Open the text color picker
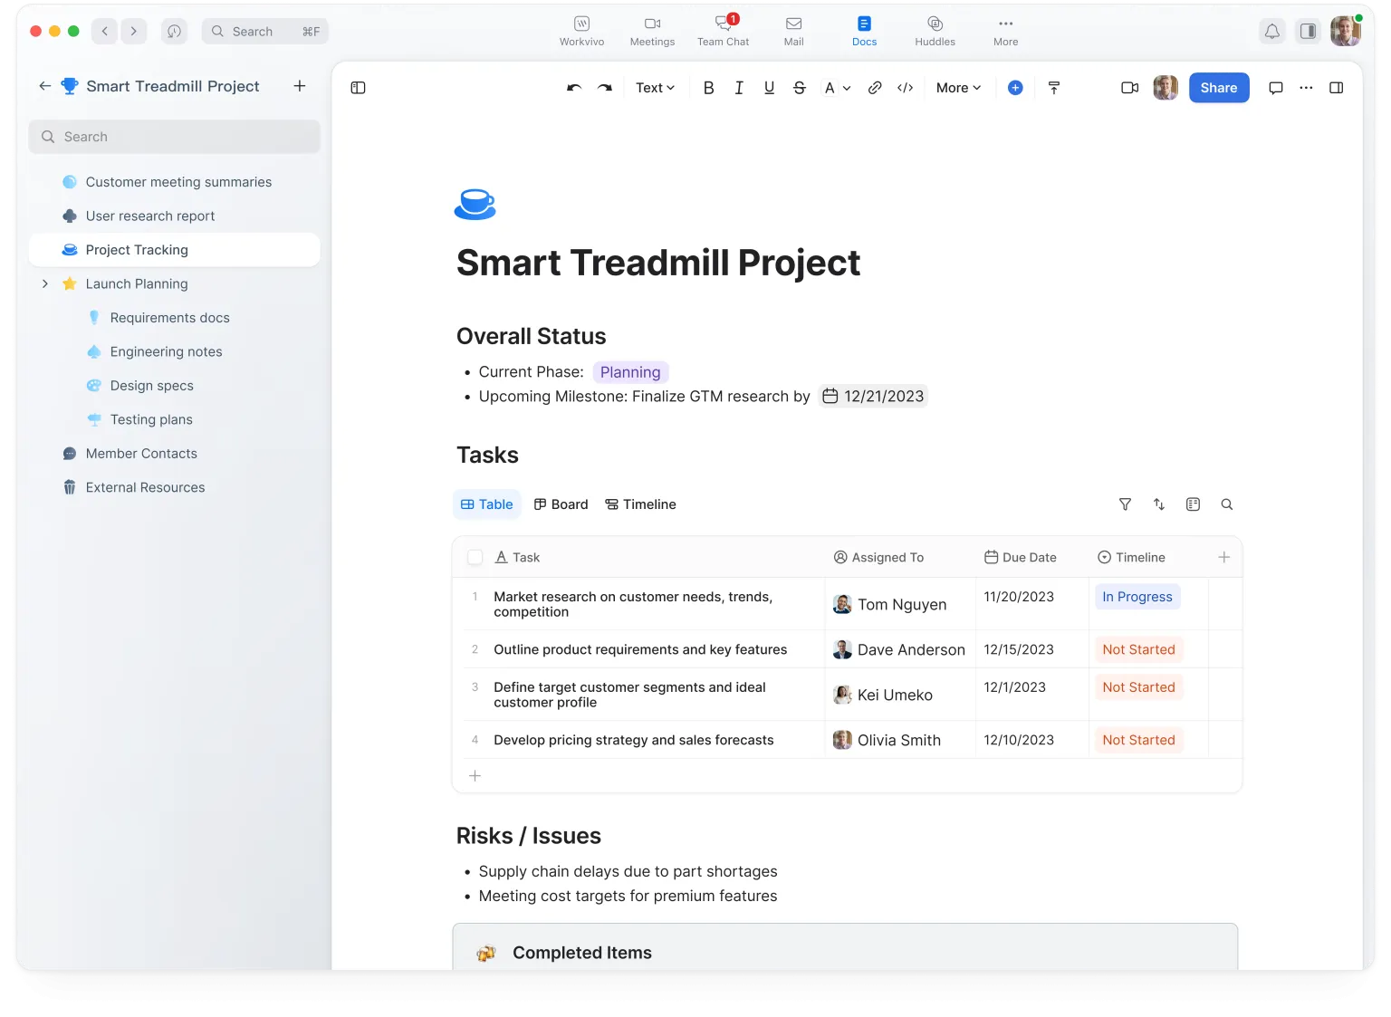The height and width of the screenshot is (1017, 1391). [837, 88]
